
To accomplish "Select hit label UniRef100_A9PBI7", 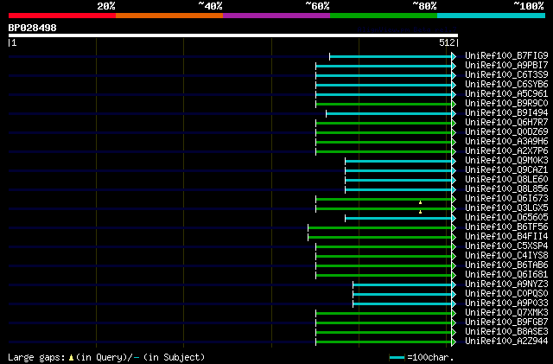I will click(506, 65).
